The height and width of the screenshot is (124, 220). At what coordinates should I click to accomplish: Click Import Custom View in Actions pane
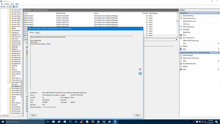coord(189,21)
